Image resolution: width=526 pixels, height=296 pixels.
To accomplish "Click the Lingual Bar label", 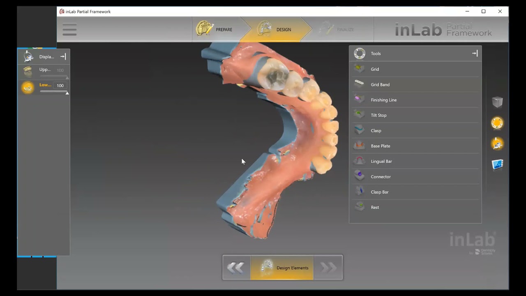I will pos(381,161).
